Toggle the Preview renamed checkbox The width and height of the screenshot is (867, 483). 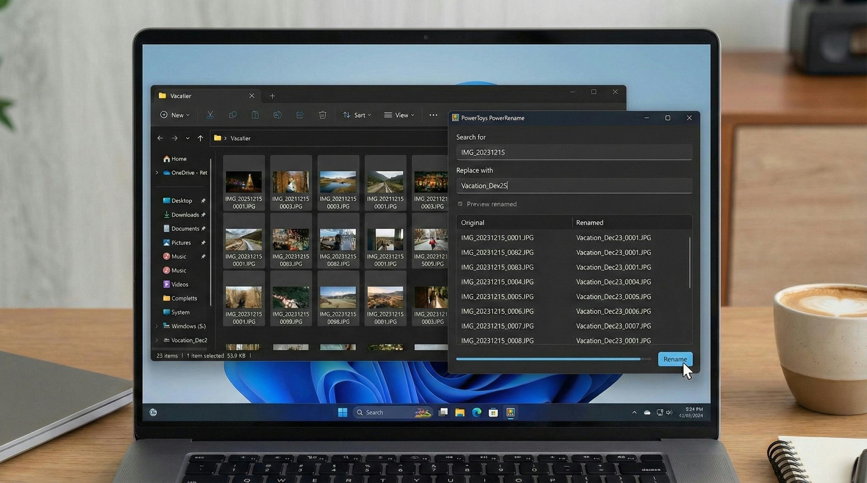pos(460,204)
